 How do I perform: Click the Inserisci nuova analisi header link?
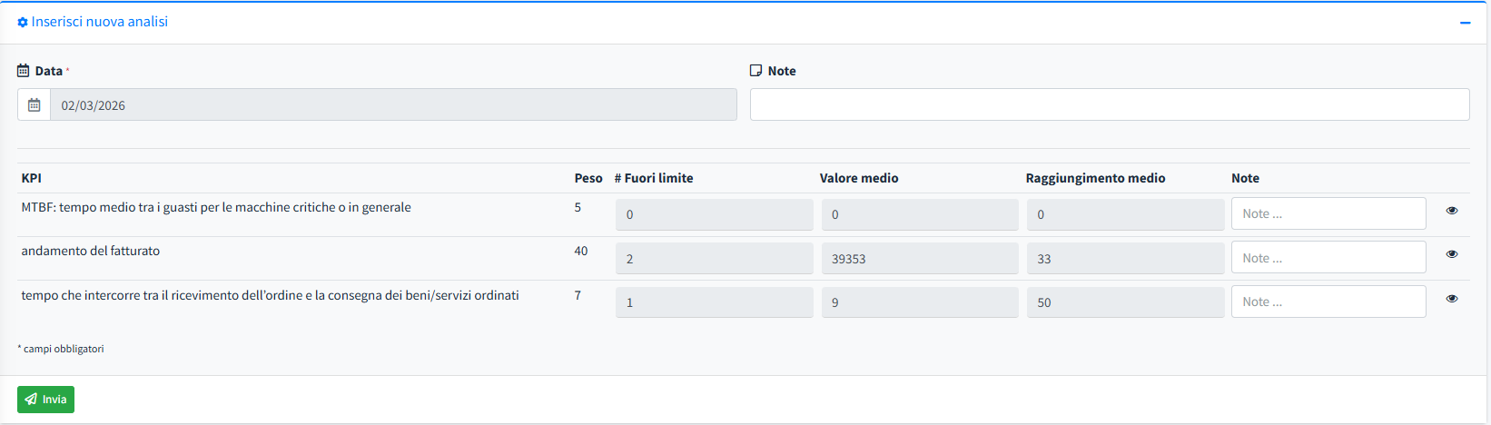99,22
